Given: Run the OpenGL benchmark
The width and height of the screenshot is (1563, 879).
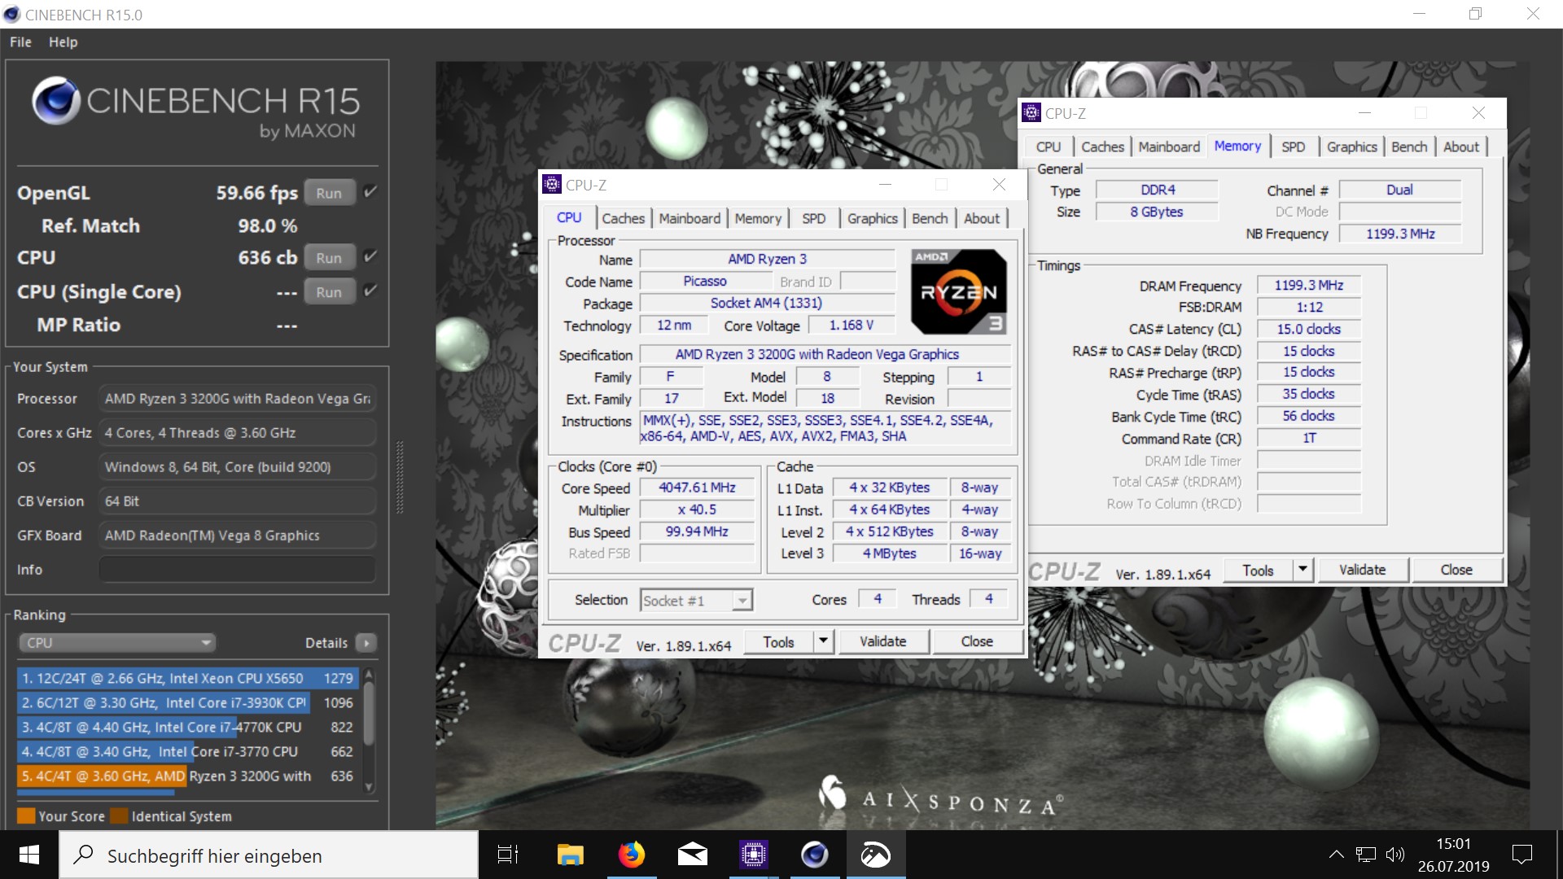Looking at the screenshot, I should pos(329,193).
